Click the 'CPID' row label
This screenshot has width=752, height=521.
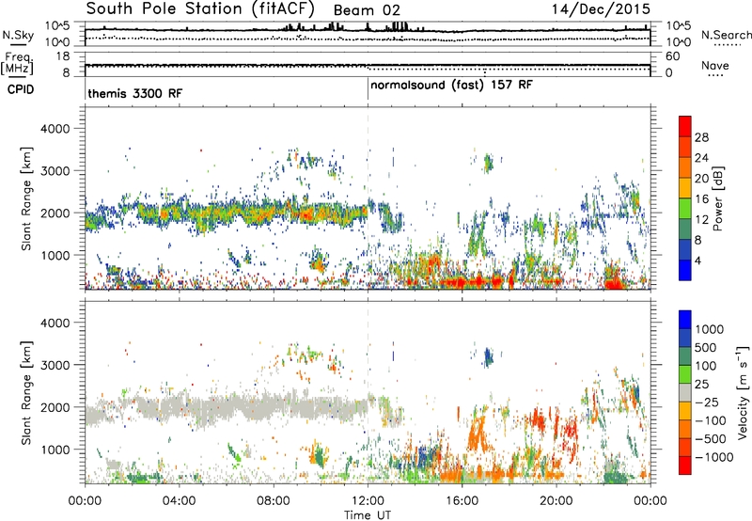[x=21, y=89]
